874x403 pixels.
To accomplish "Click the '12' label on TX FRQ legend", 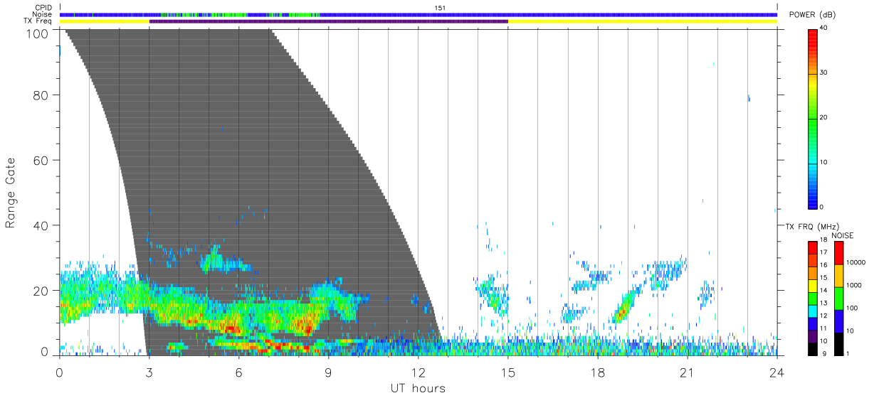I will pos(823,316).
